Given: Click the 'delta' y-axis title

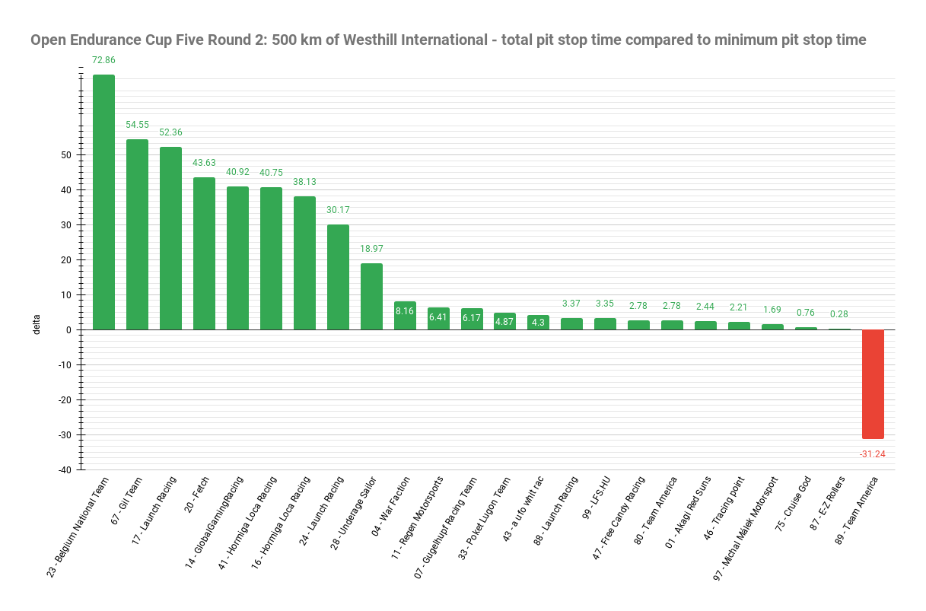Looking at the screenshot, I should [x=36, y=324].
